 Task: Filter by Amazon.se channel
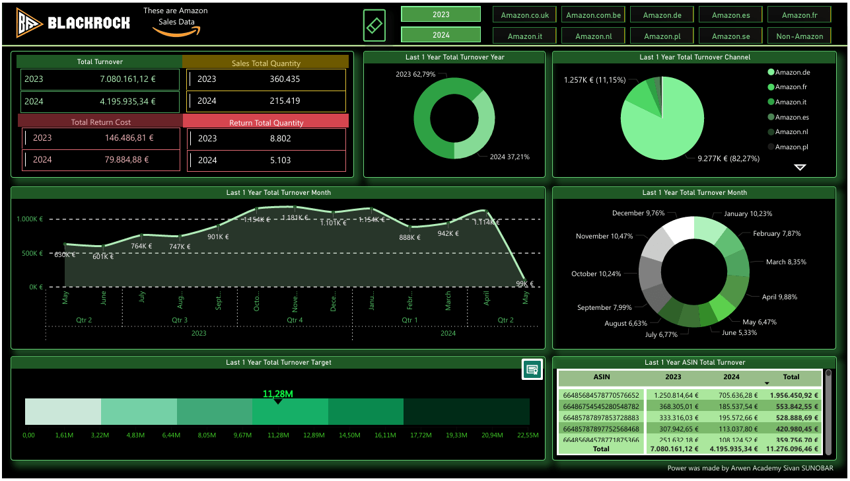(x=731, y=36)
